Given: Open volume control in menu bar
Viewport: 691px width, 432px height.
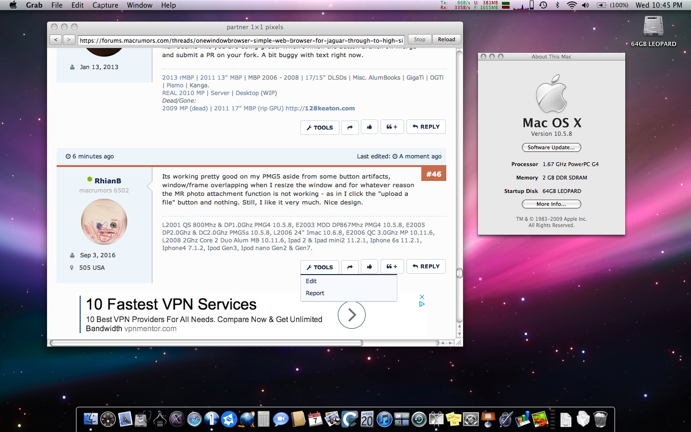Looking at the screenshot, I should 585,5.
